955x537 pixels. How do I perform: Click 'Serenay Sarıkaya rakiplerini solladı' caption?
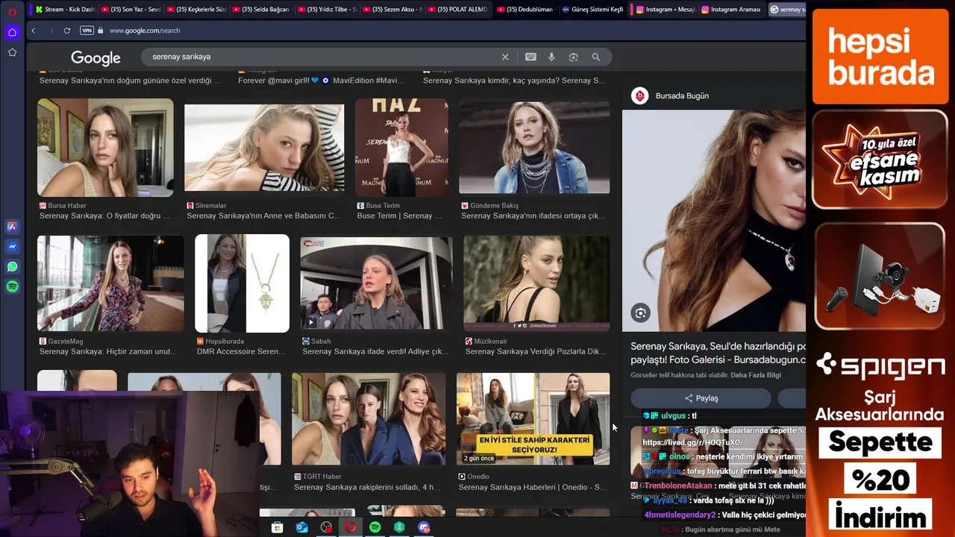(367, 487)
